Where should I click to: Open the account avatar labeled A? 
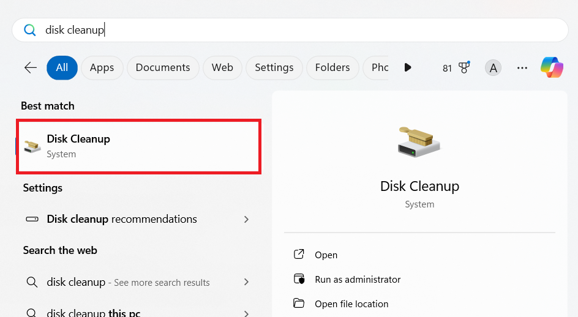pos(493,68)
